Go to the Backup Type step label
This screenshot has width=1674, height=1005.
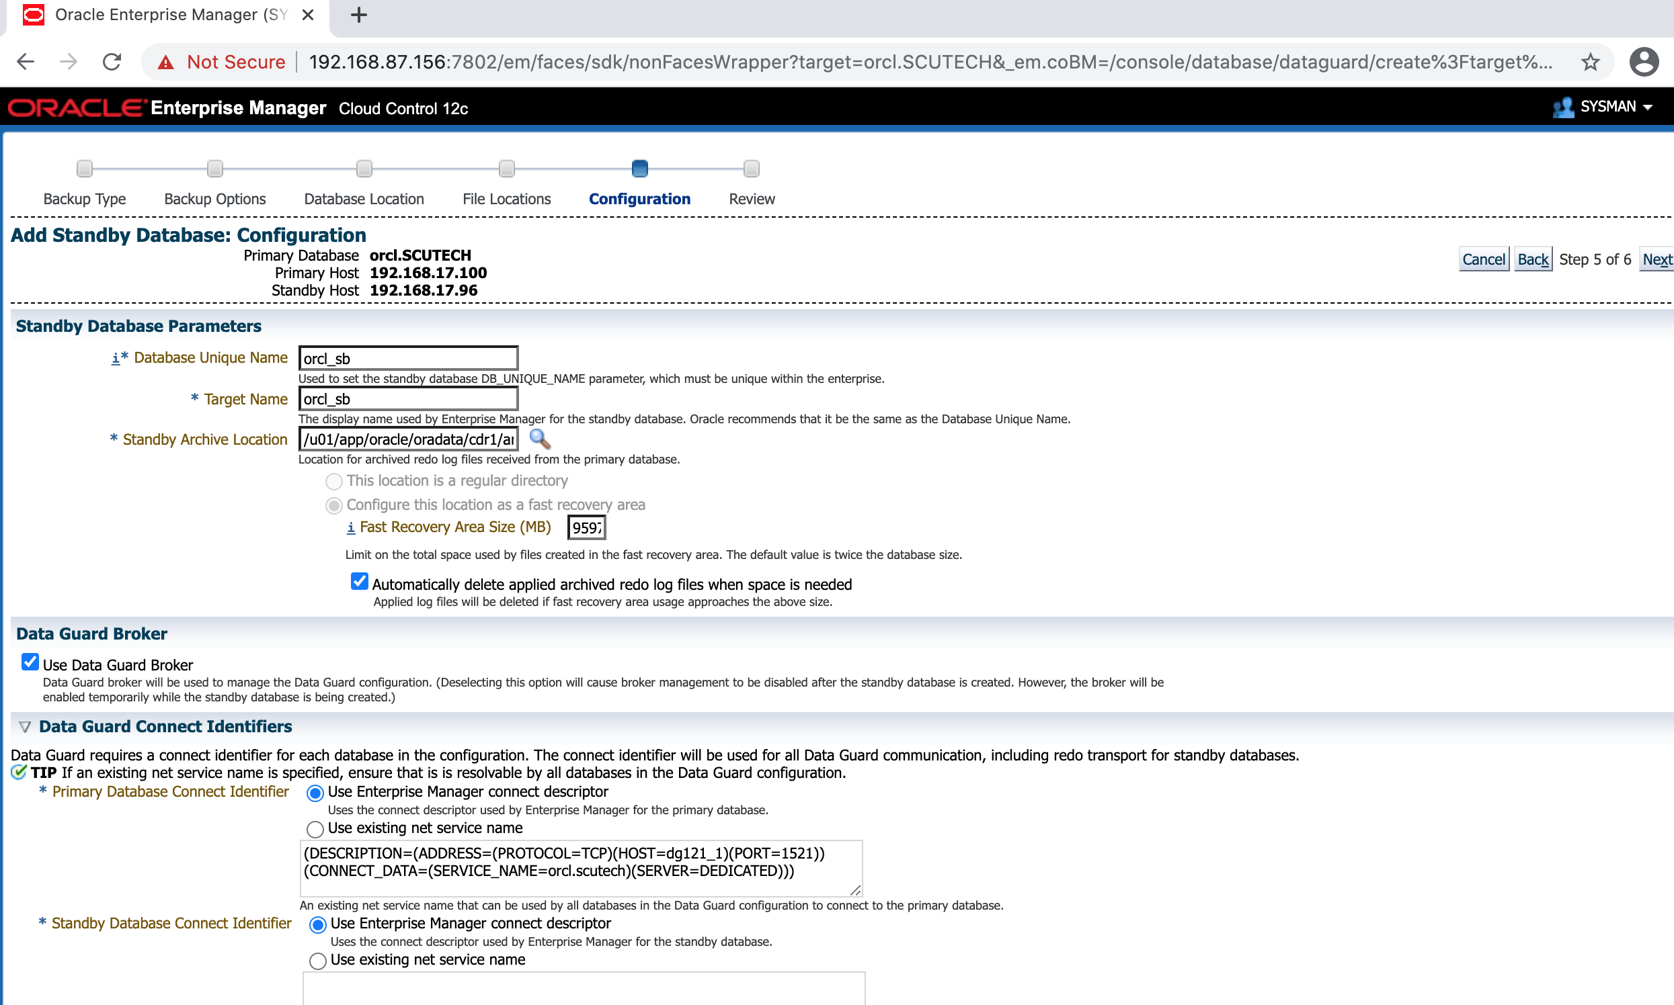coord(85,199)
